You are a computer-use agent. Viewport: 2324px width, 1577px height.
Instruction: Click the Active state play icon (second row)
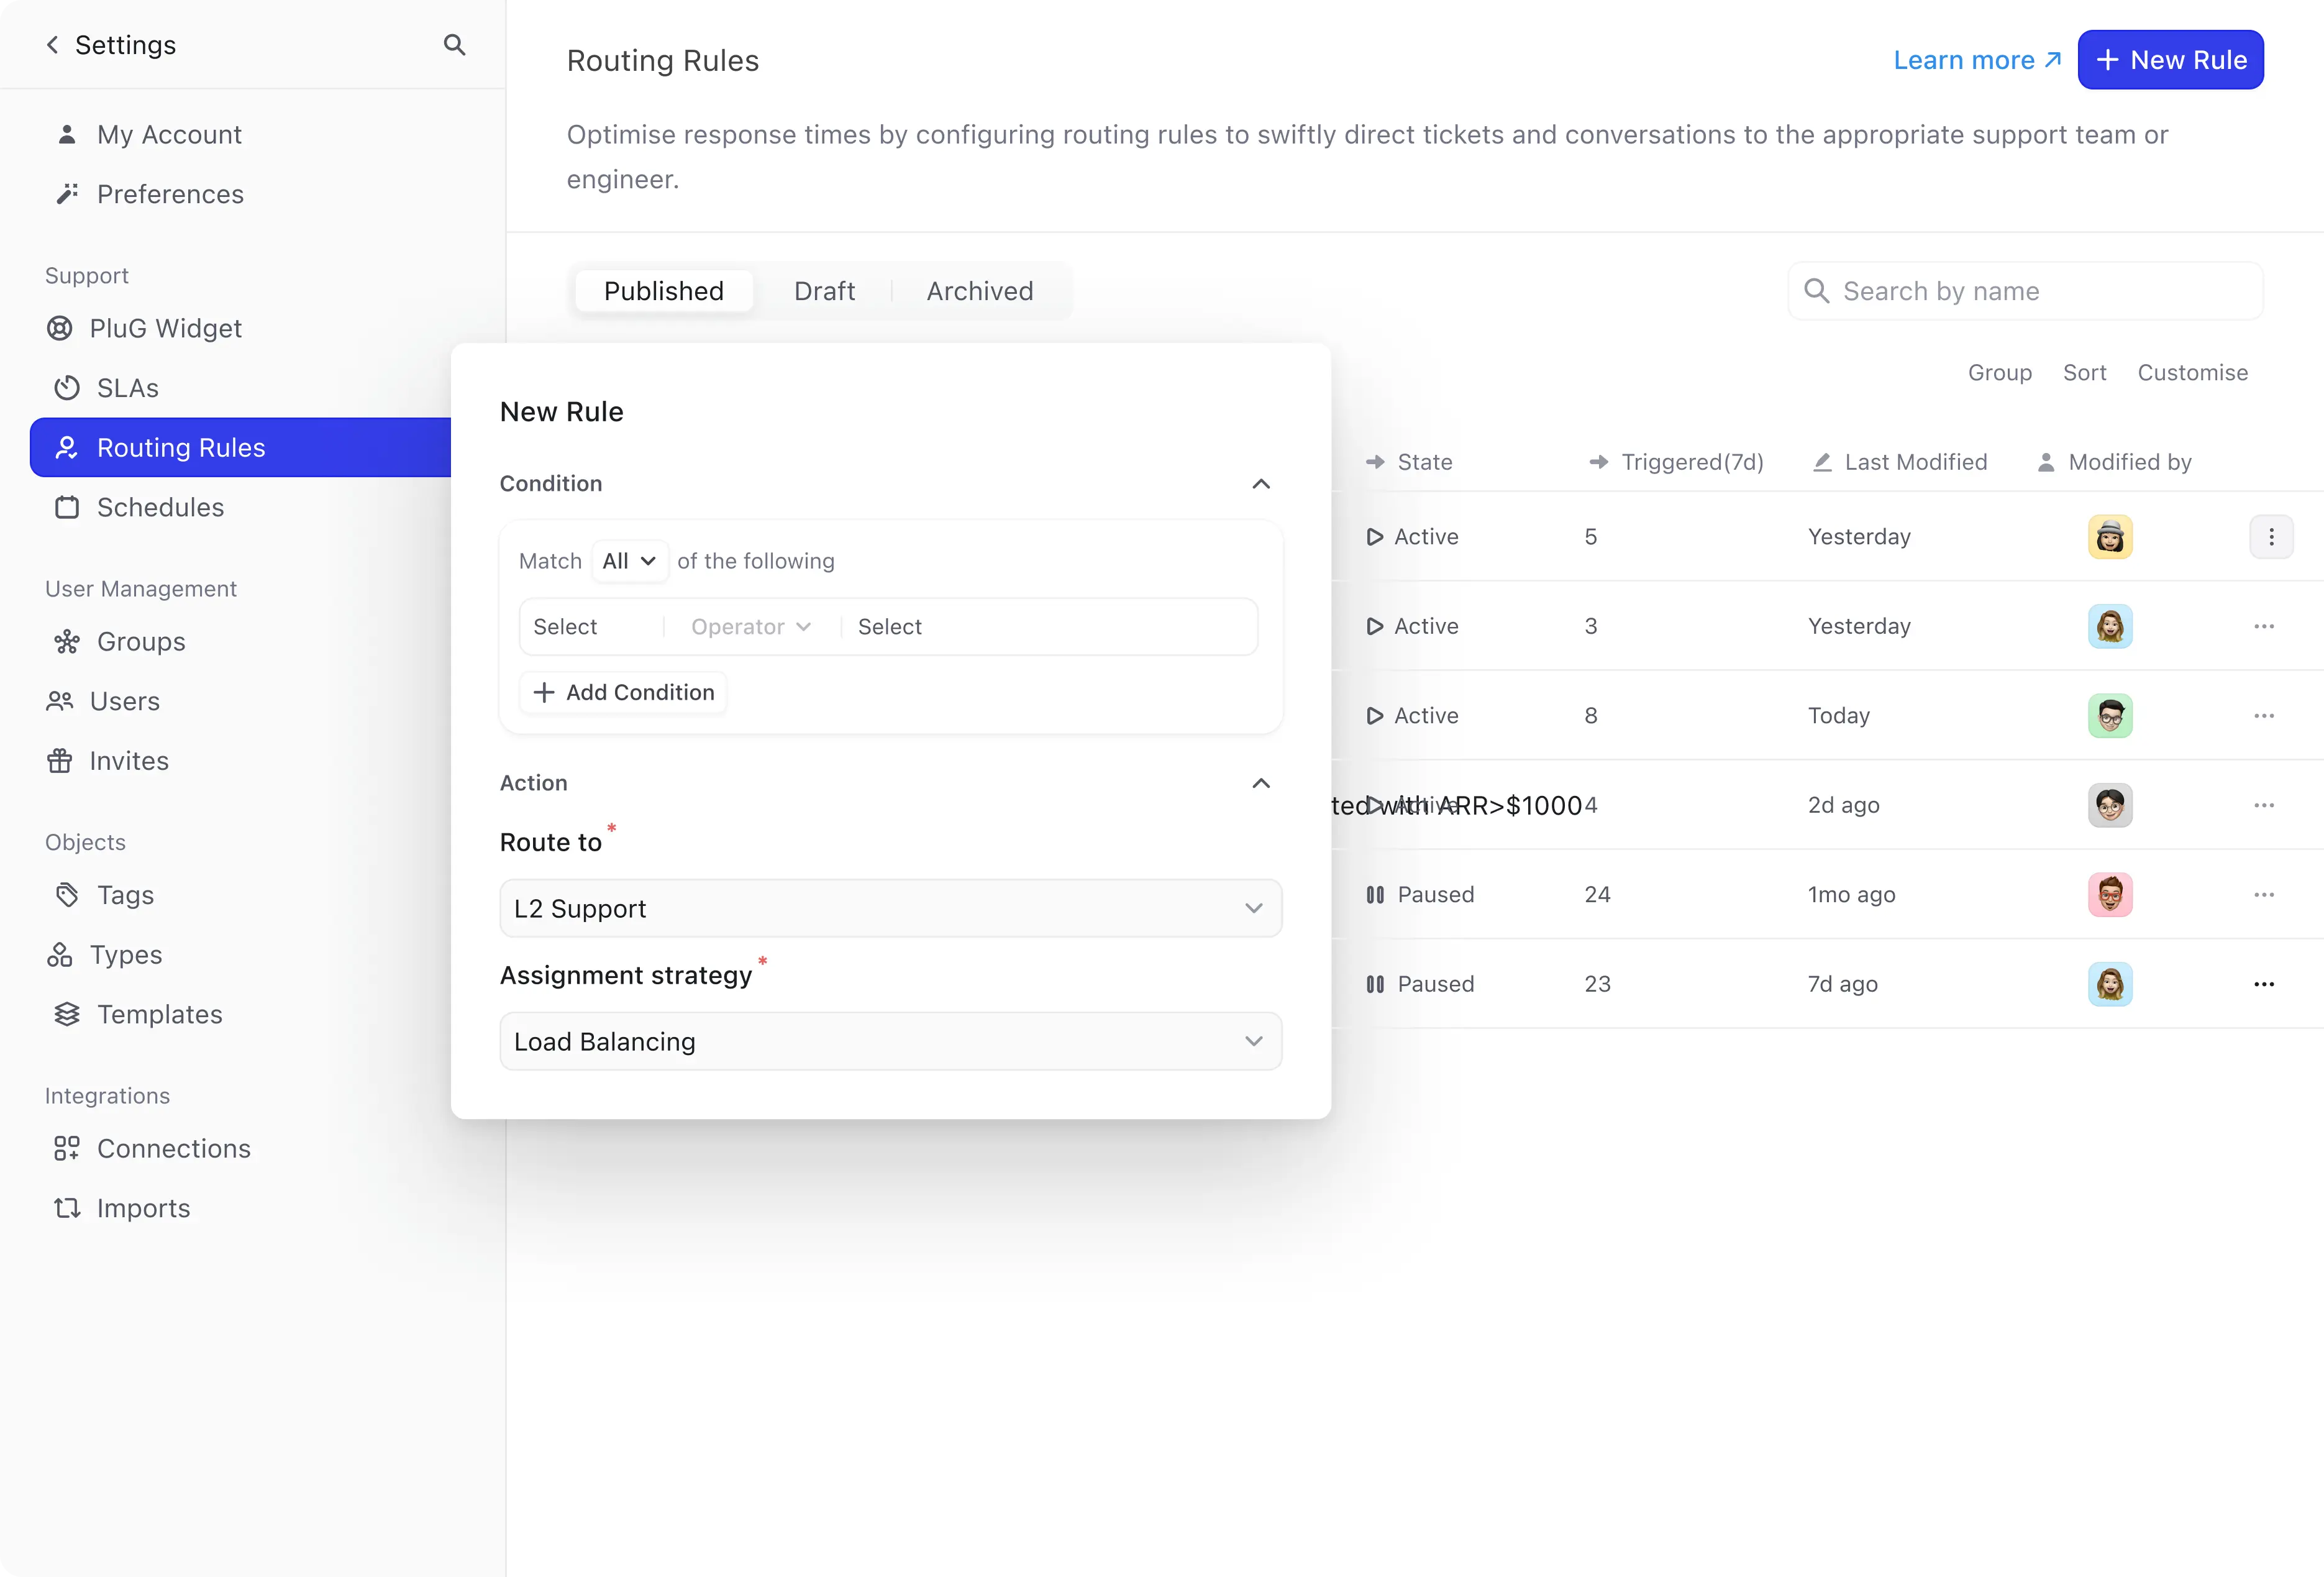(1374, 625)
